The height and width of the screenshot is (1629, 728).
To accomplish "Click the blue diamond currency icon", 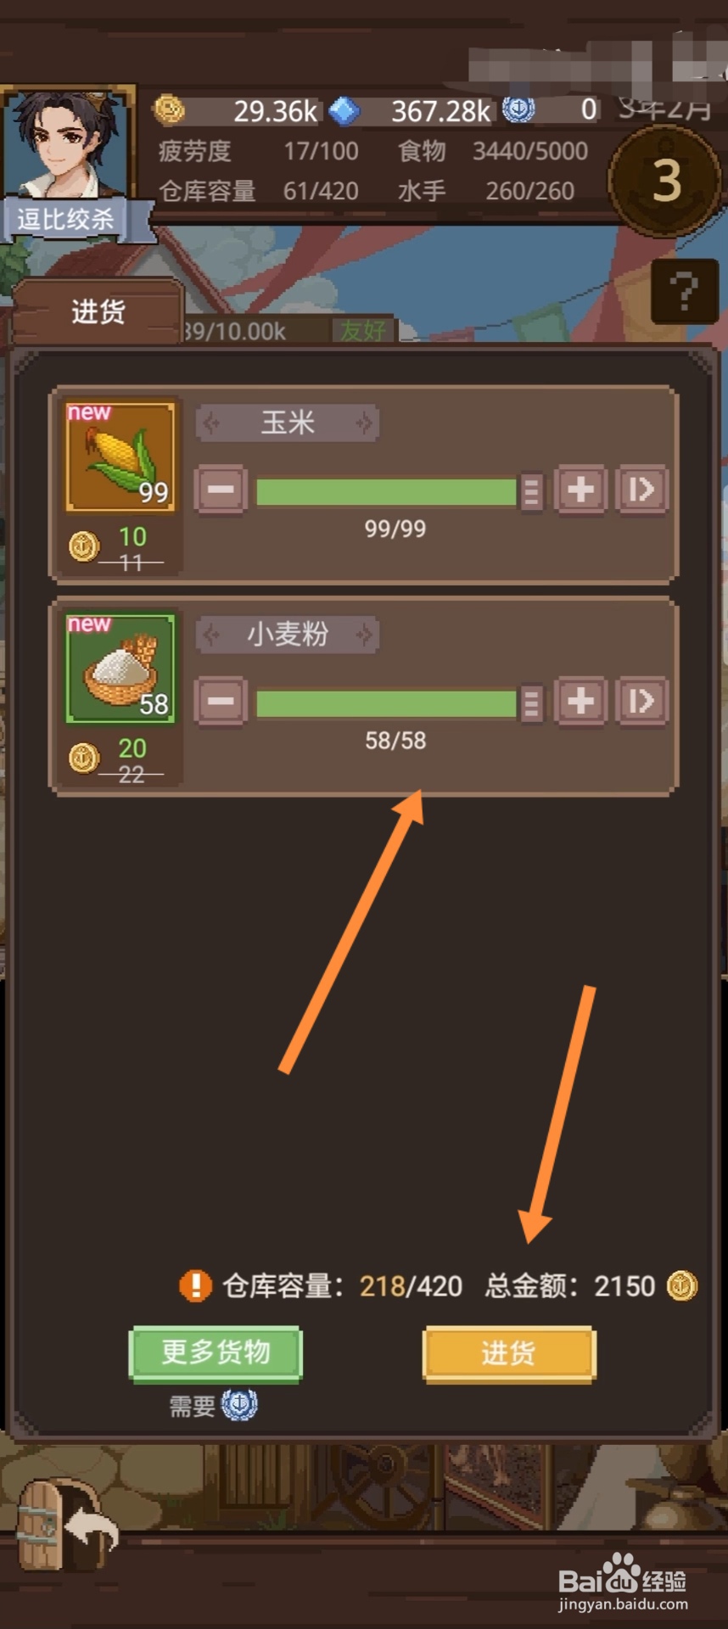I will 344,110.
